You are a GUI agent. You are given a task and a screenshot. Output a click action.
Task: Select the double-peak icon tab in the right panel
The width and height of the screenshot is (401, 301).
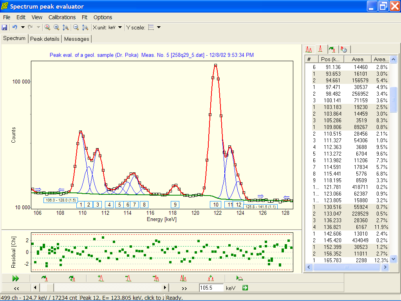click(309, 49)
